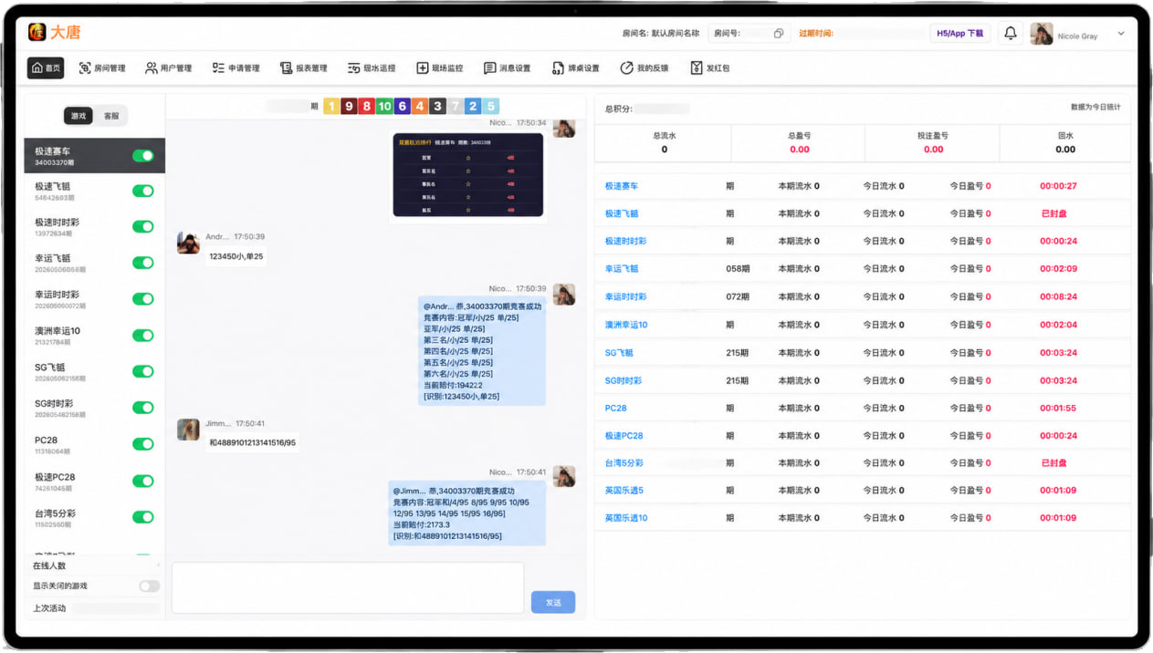Open the notification bell
This screenshot has height=653, width=1153.
click(x=1011, y=33)
